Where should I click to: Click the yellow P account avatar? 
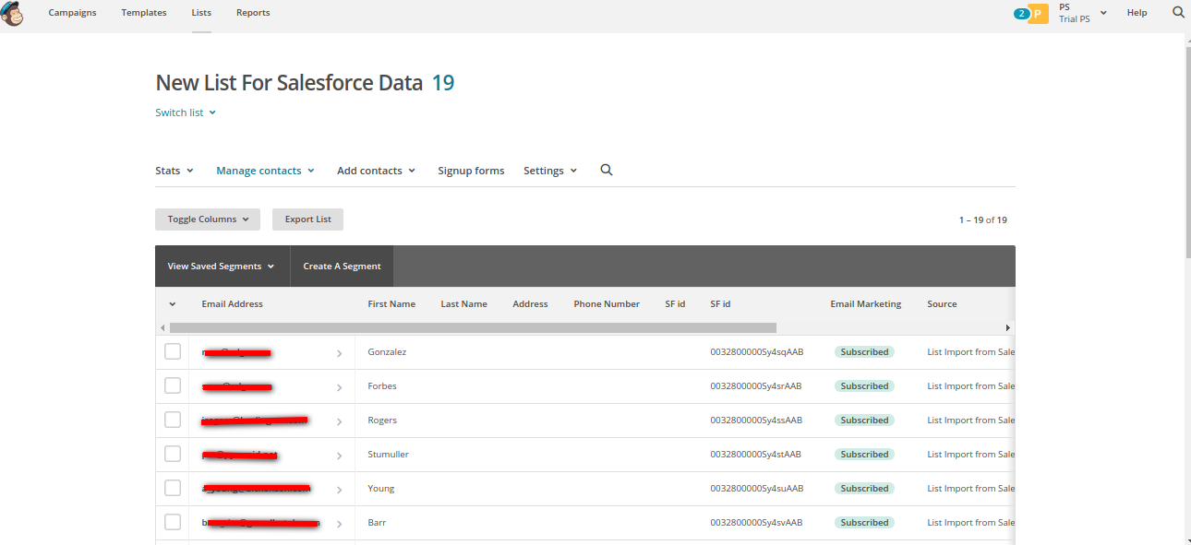[1039, 14]
